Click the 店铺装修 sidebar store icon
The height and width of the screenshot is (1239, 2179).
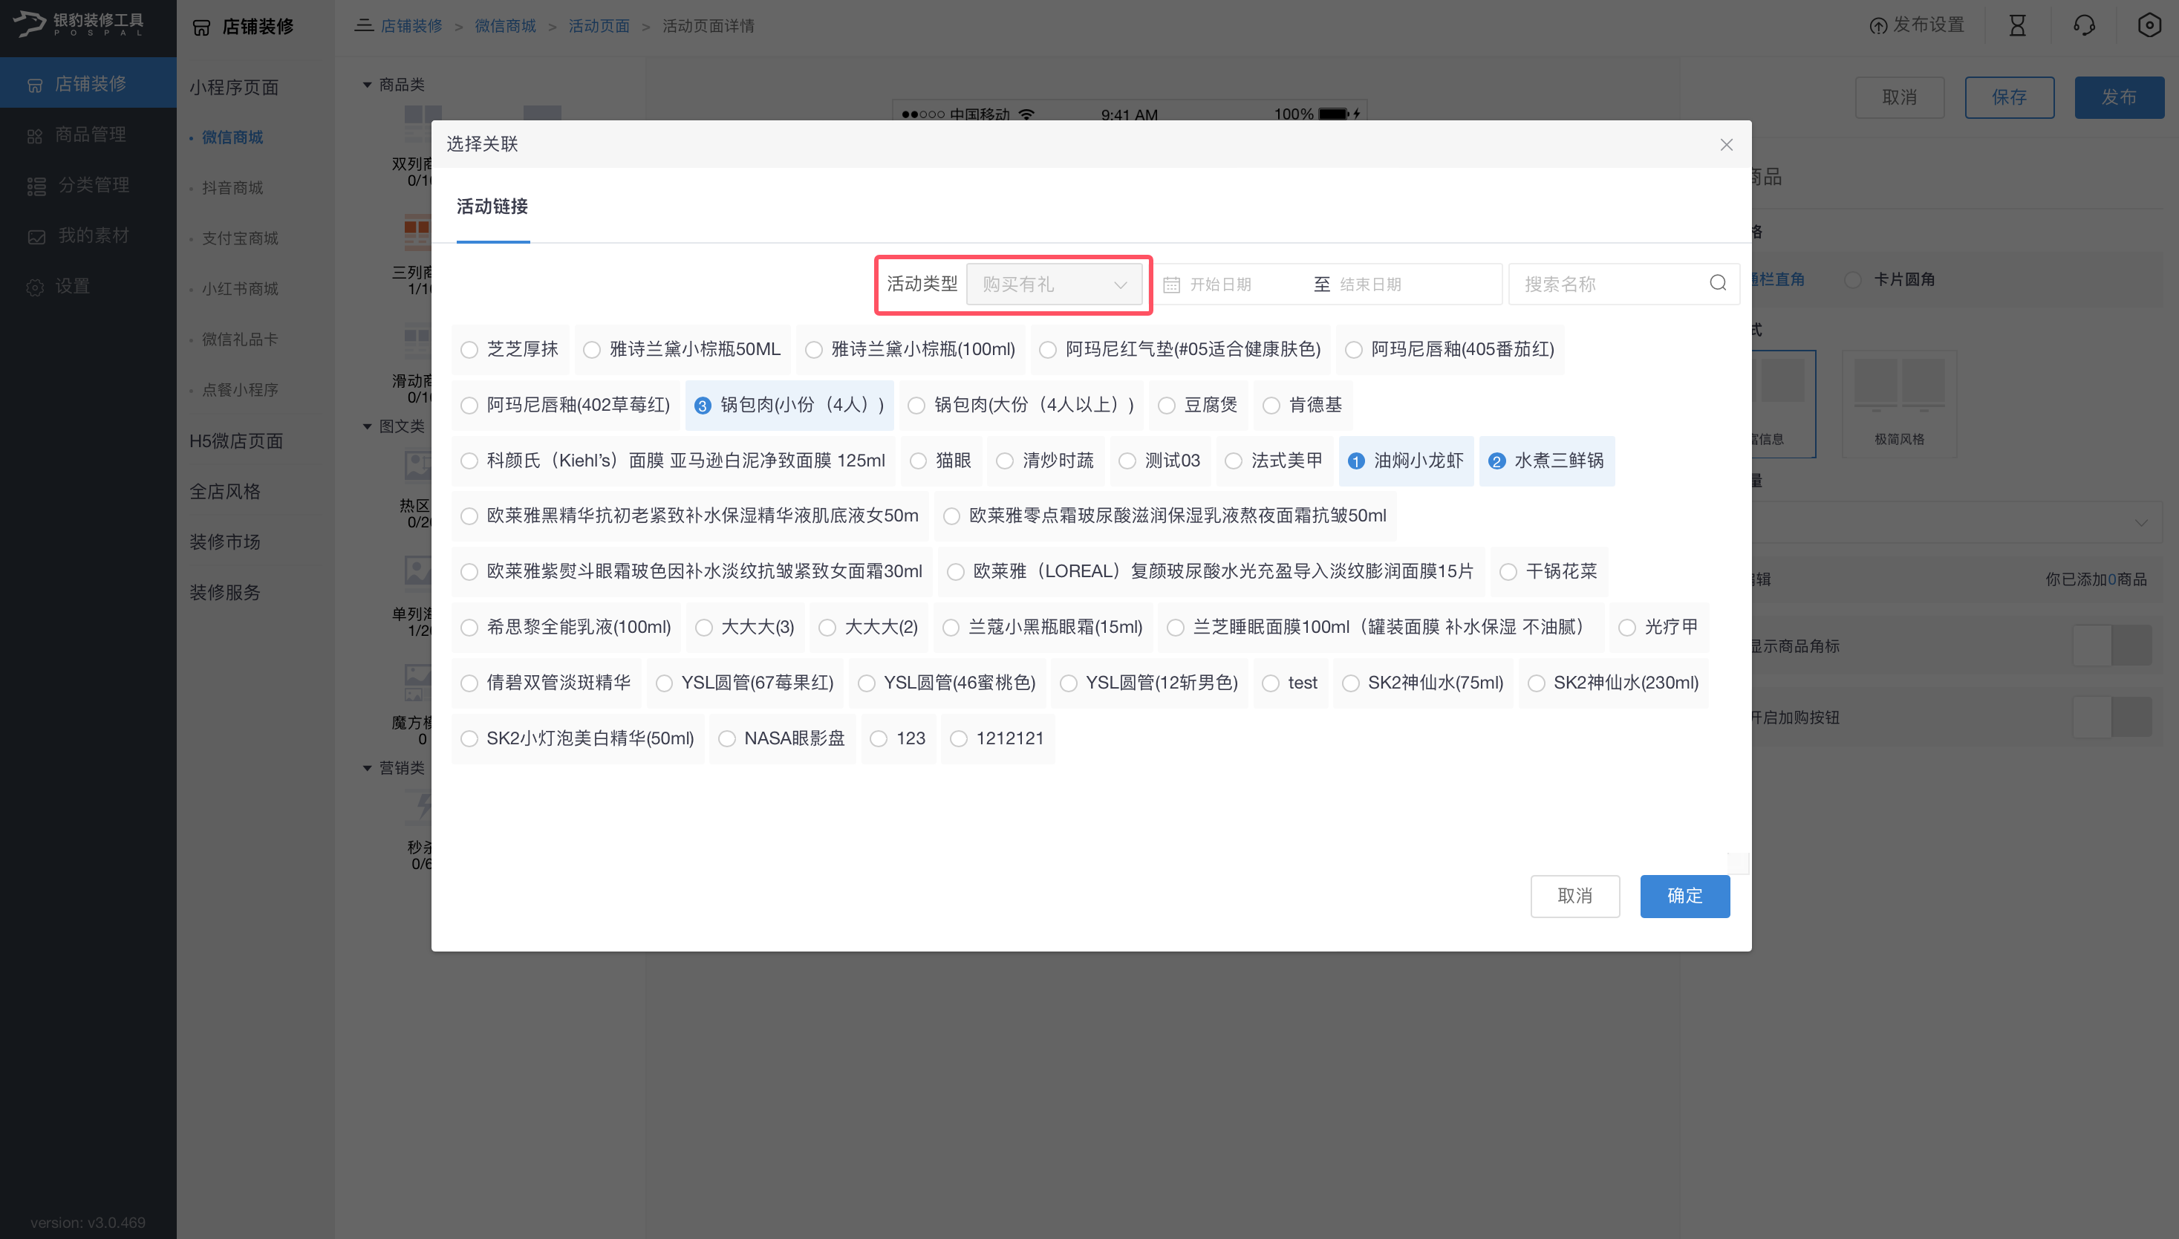[x=35, y=84]
